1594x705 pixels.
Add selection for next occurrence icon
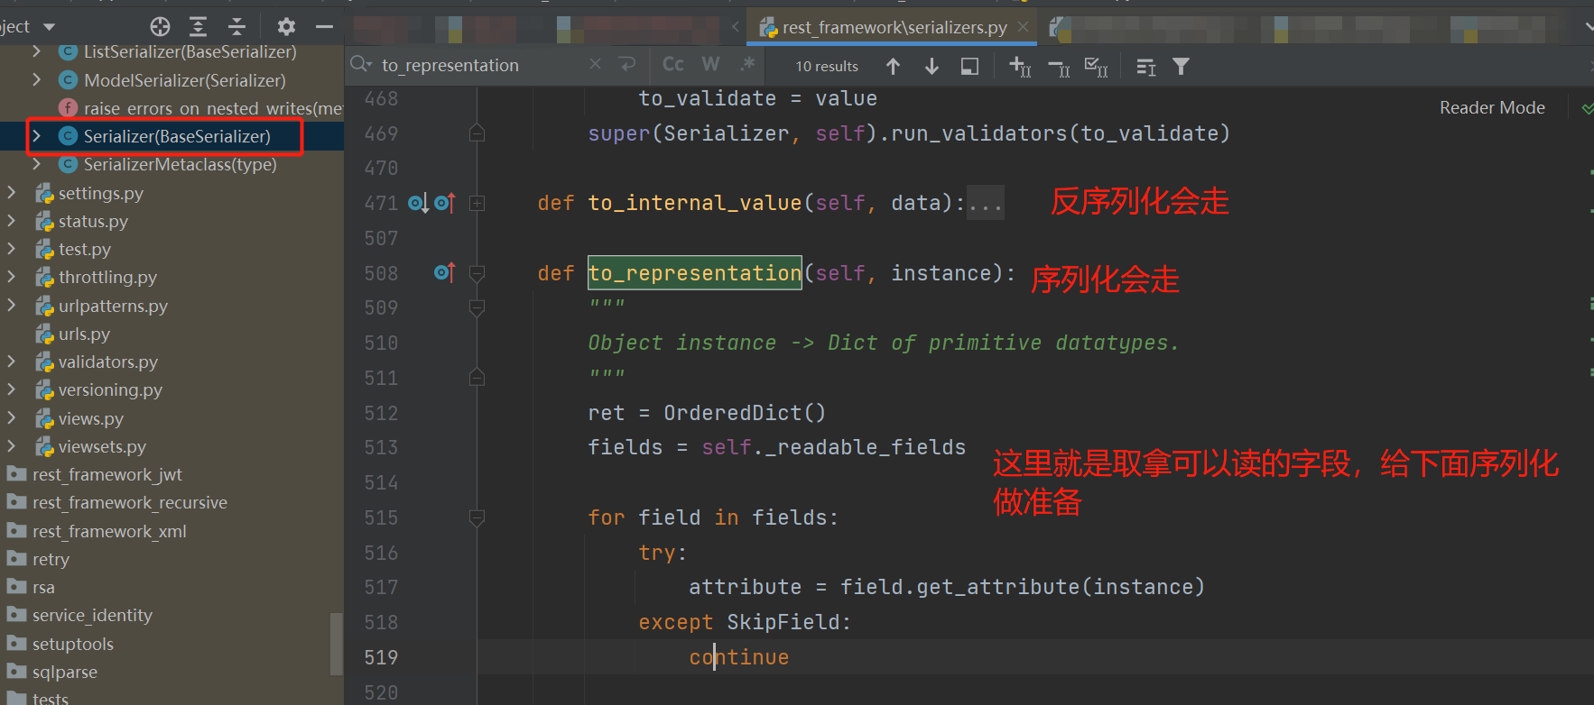click(1020, 66)
